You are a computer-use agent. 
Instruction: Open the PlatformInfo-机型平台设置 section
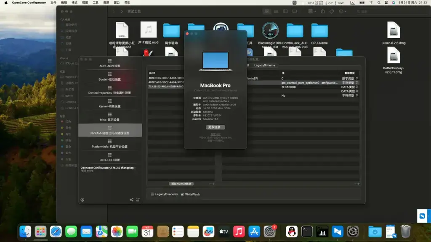click(x=110, y=144)
